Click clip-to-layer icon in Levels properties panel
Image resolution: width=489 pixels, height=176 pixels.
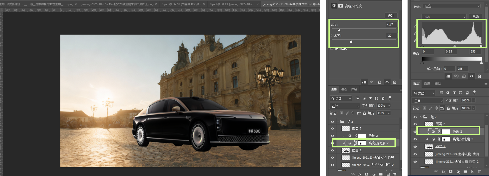coord(448,76)
